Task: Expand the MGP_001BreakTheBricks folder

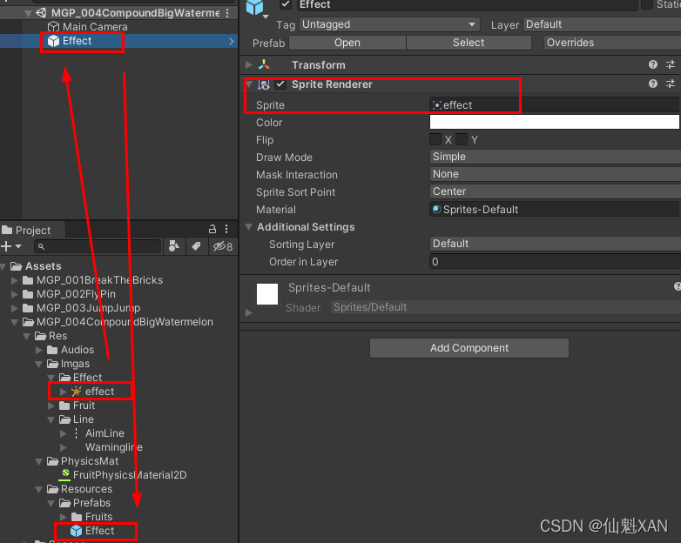Action: (14, 280)
